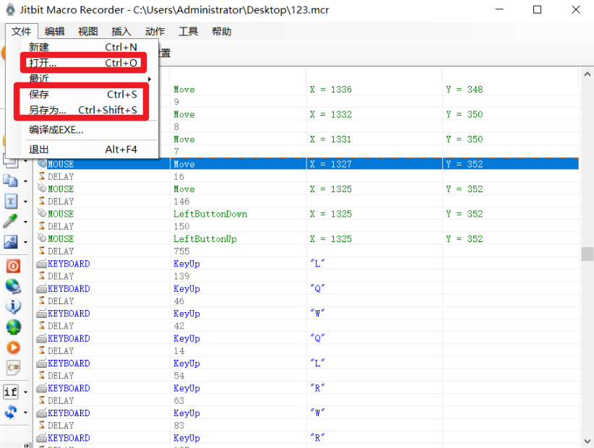Select 编译成EXE... option
This screenshot has height=448, width=594.
coord(83,130)
